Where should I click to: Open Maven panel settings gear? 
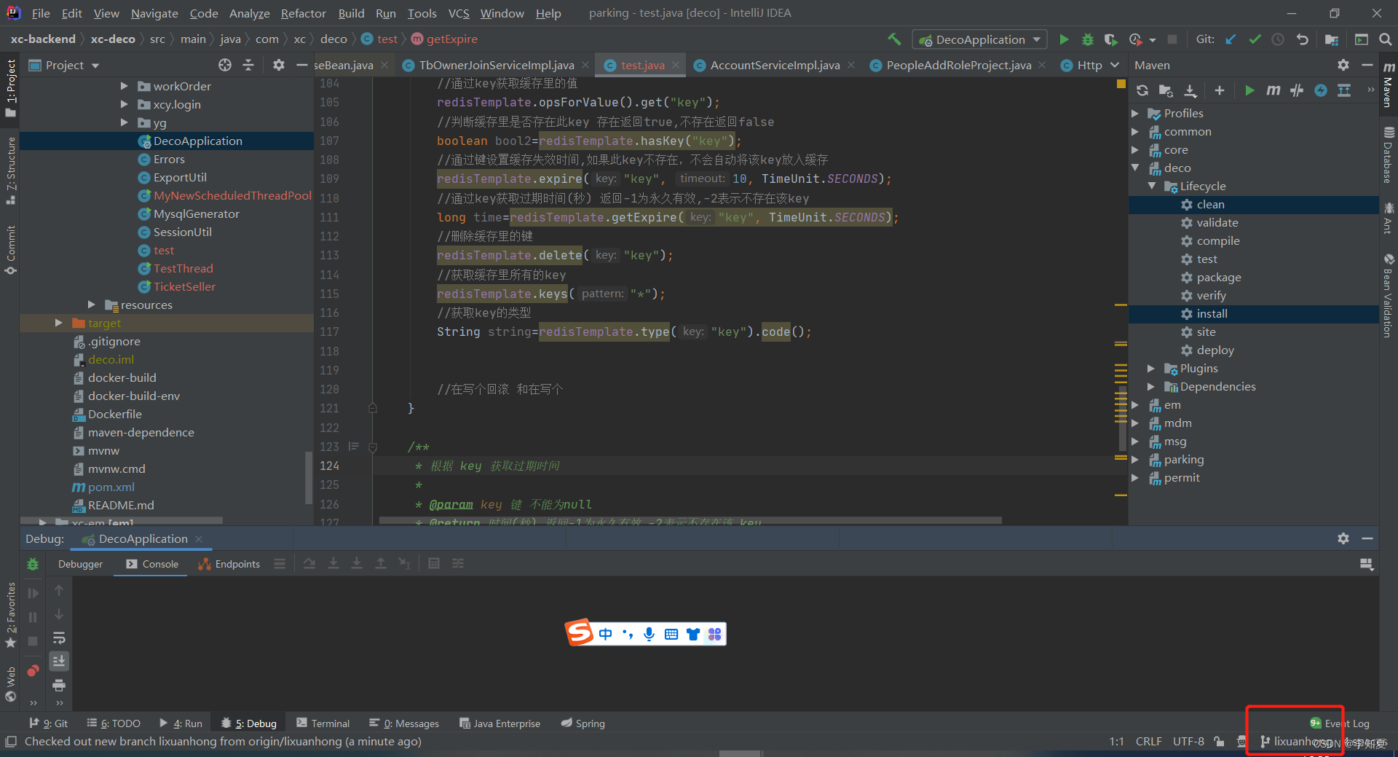1343,65
